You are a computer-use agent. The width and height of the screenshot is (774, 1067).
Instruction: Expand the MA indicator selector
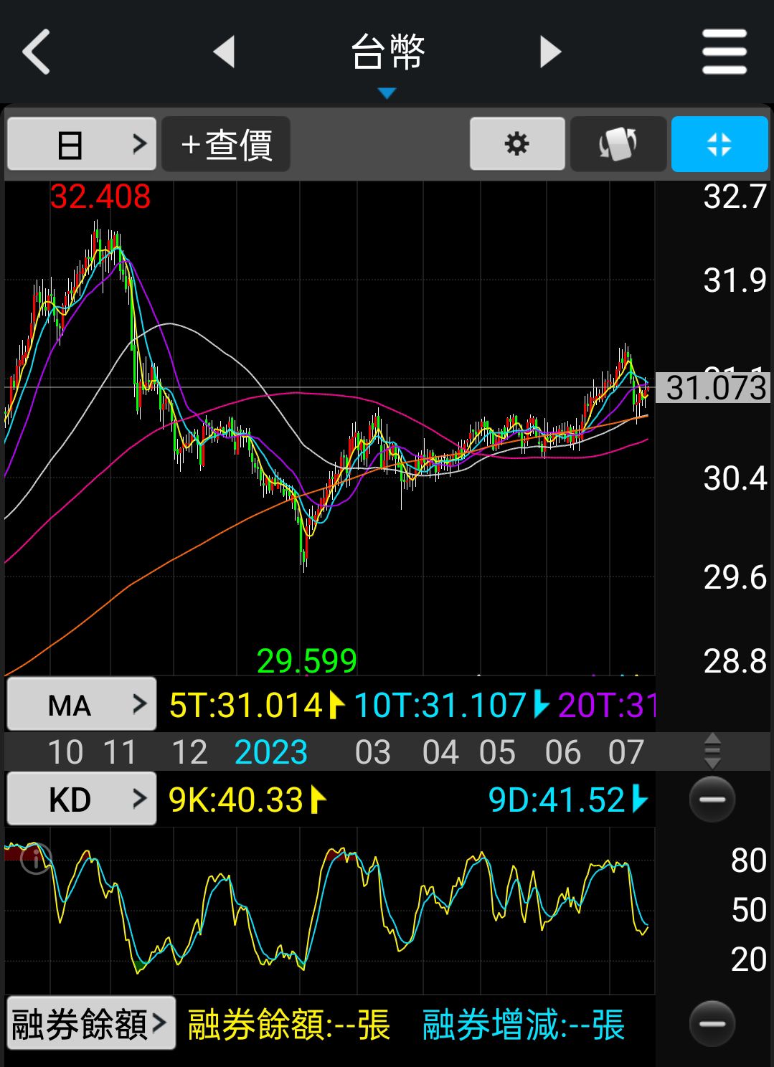[82, 705]
